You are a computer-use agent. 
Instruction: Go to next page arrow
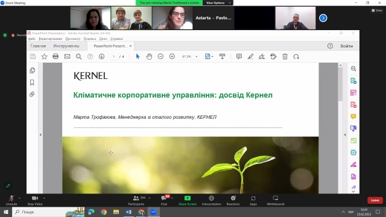coord(101,57)
